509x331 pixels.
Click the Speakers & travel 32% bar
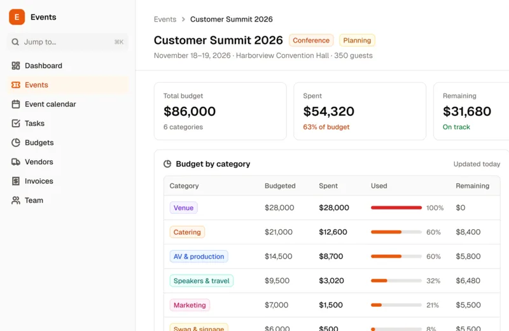396,281
